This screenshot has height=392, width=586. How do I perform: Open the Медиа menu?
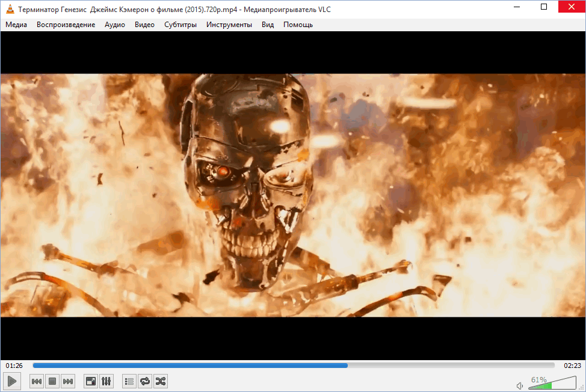(x=16, y=25)
